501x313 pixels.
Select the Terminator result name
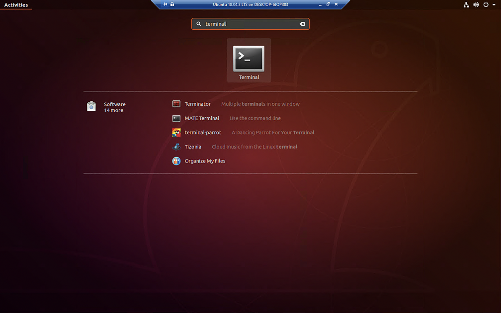click(197, 104)
